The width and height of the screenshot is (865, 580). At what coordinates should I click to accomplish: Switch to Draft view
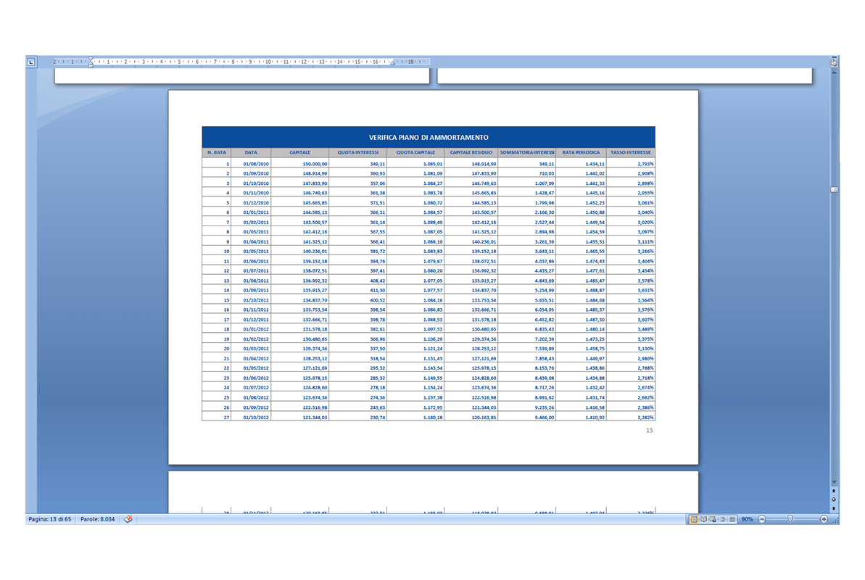pyautogui.click(x=732, y=519)
